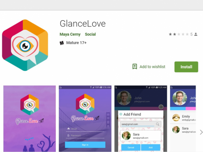203x152 pixels.
Task: Open the sign-in screen screenshot
Action: click(x=85, y=119)
